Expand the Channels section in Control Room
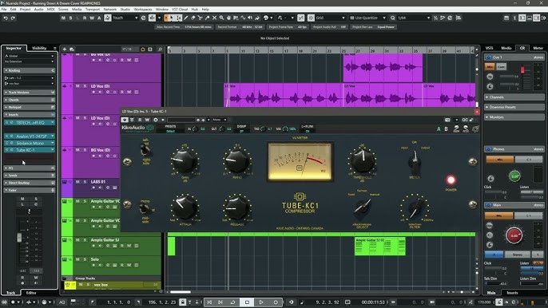Viewport: 548px width, 308px height. [514, 97]
